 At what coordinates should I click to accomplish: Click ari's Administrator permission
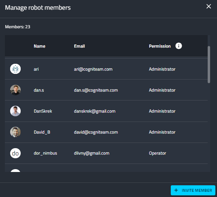tap(162, 69)
